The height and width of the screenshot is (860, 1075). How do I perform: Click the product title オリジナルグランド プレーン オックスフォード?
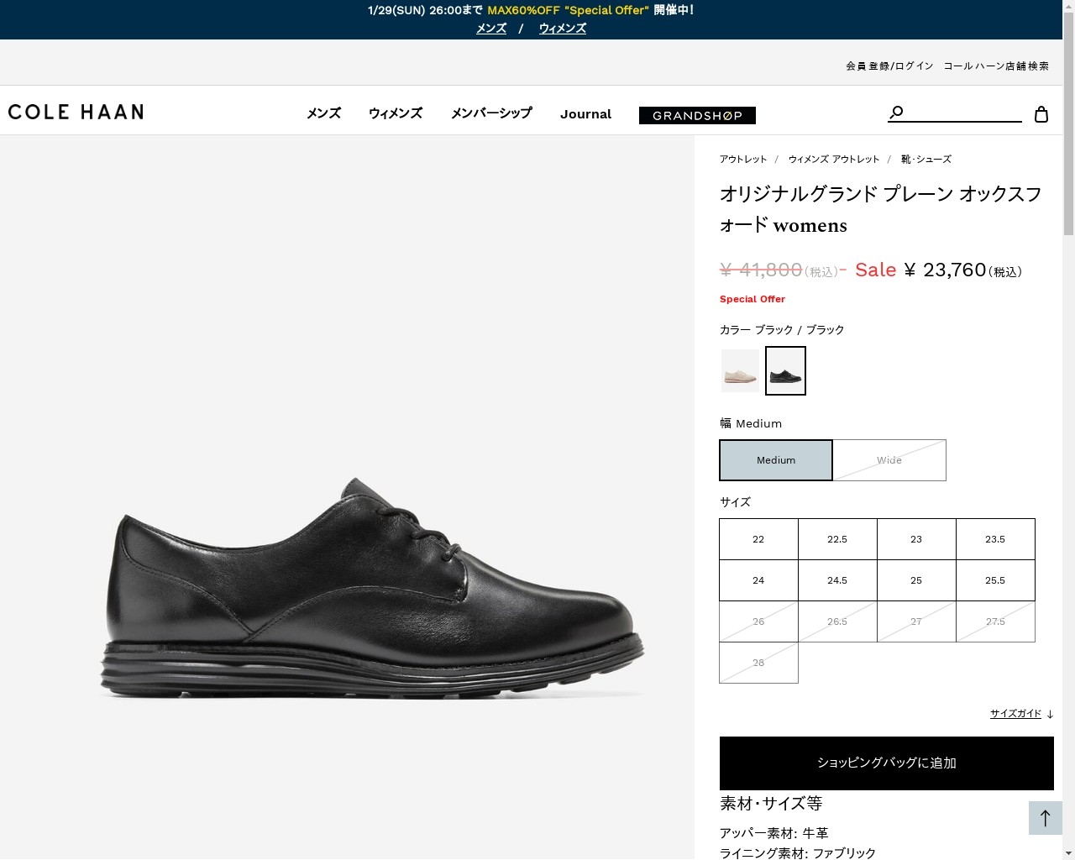point(880,209)
